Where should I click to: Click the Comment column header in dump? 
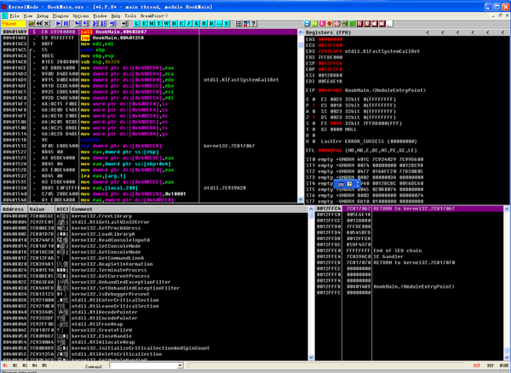pos(189,209)
